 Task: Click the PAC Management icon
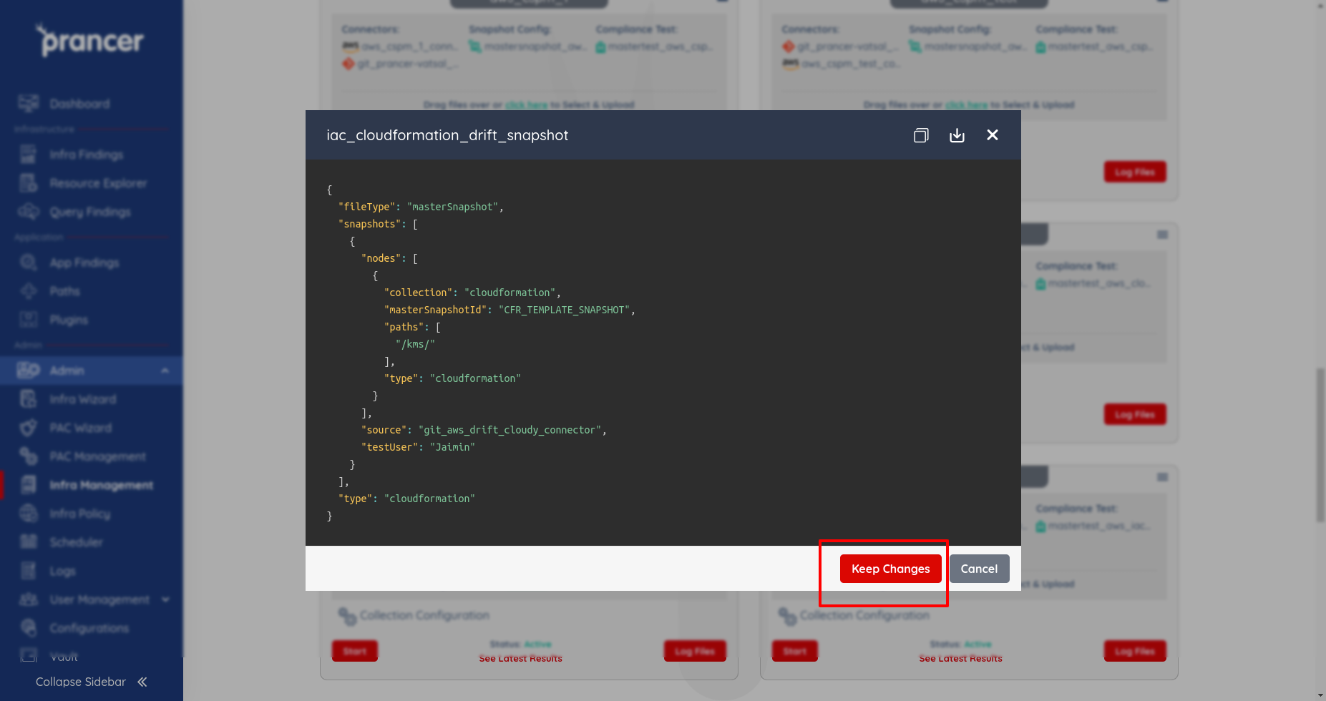point(28,456)
